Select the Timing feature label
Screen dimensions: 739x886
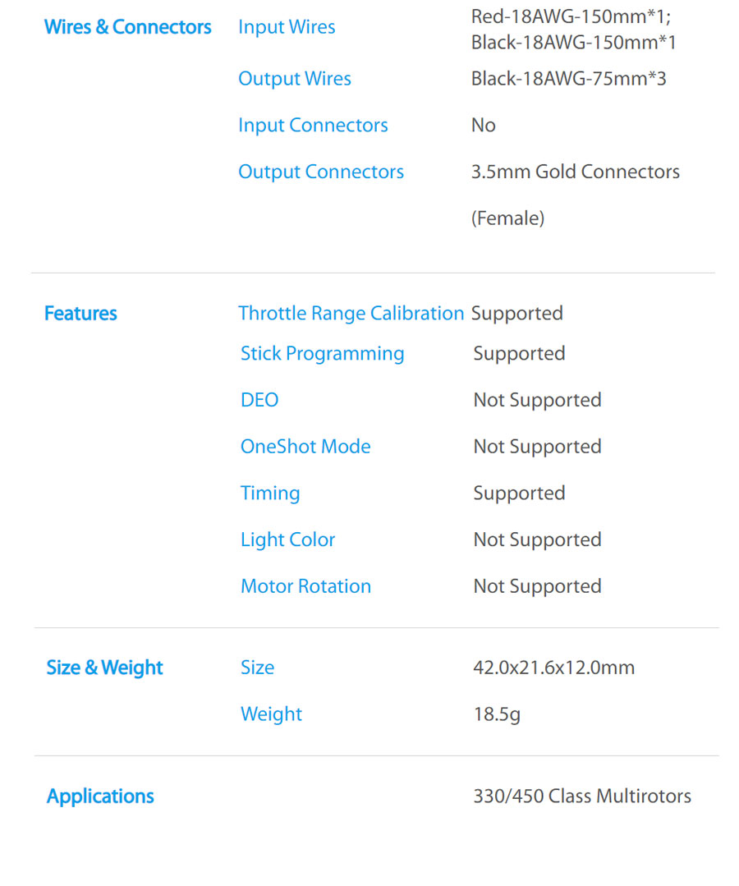coord(270,493)
